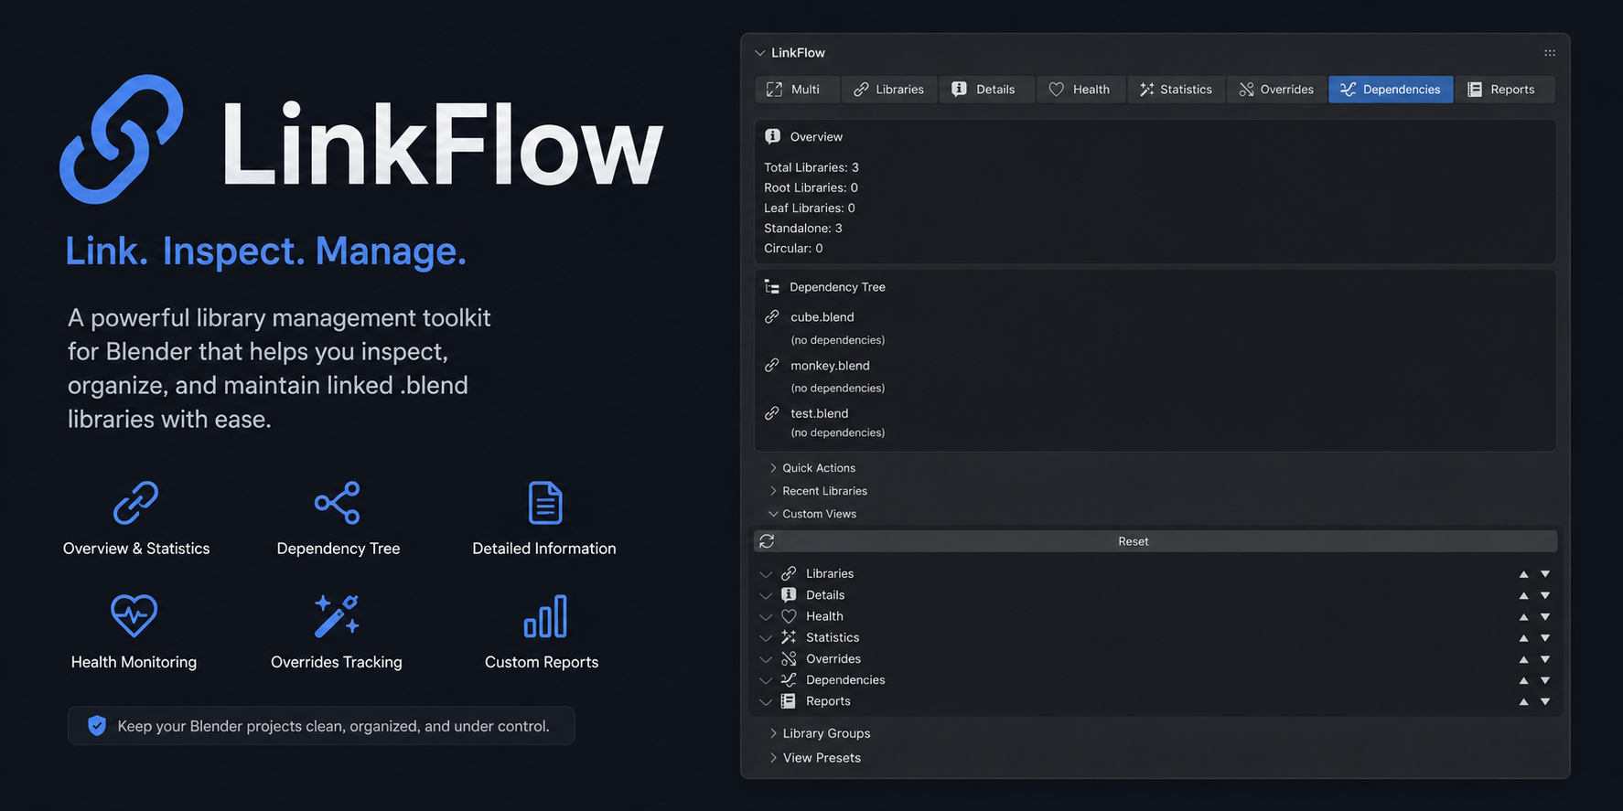Toggle the Statistics view checkmark
1623x811 pixels.
coord(766,637)
